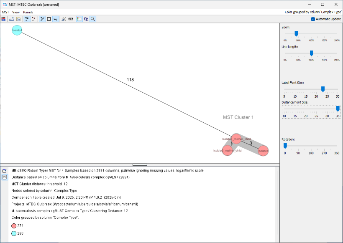This screenshot has height=243, width=343.
Task: Click the cluster graph toolbar icon
Action: pos(86,19)
